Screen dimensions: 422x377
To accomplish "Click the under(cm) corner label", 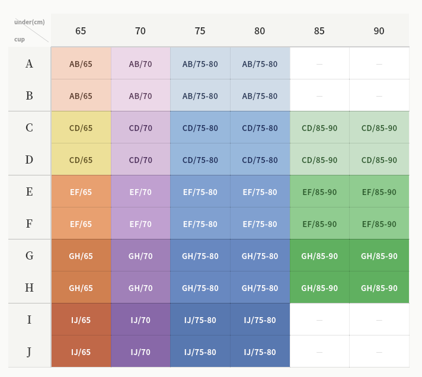I will click(x=30, y=23).
